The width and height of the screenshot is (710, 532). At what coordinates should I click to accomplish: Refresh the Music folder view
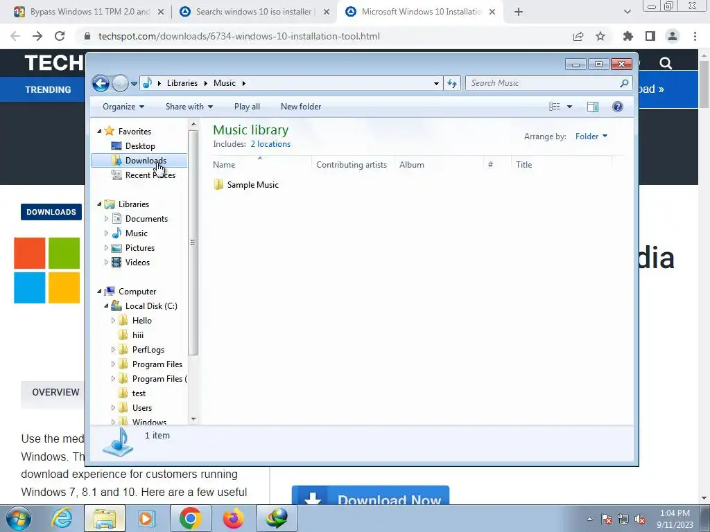[x=452, y=83]
